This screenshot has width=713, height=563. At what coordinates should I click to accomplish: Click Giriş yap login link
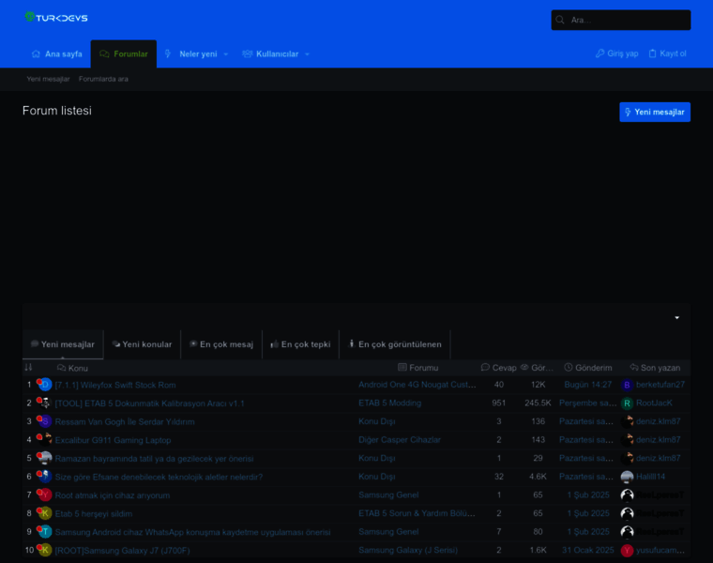[x=617, y=53]
